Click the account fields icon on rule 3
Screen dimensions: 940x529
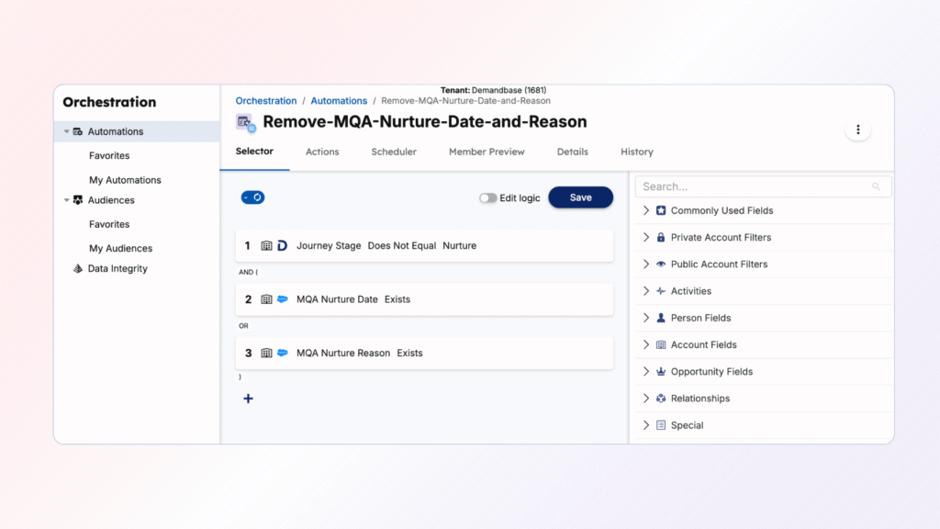pyautogui.click(x=267, y=353)
